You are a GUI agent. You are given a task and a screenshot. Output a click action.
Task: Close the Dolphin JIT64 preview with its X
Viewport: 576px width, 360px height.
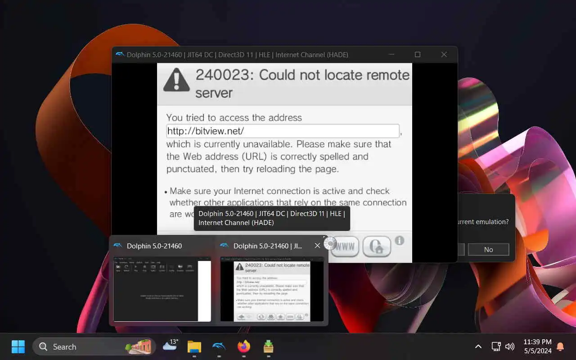tap(317, 246)
